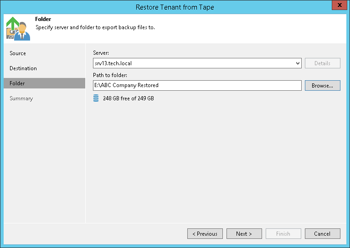Switch to the Source wizard step
This screenshot has height=248, width=350.
[18, 53]
